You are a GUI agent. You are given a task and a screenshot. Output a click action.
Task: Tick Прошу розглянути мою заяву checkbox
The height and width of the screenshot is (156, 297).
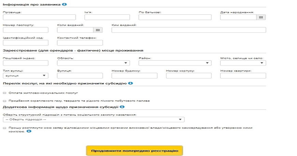pos(4,128)
